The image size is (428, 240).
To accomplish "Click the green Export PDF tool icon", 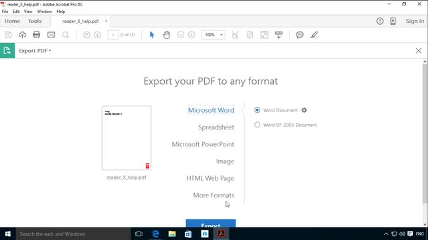I will pyautogui.click(x=7, y=51).
